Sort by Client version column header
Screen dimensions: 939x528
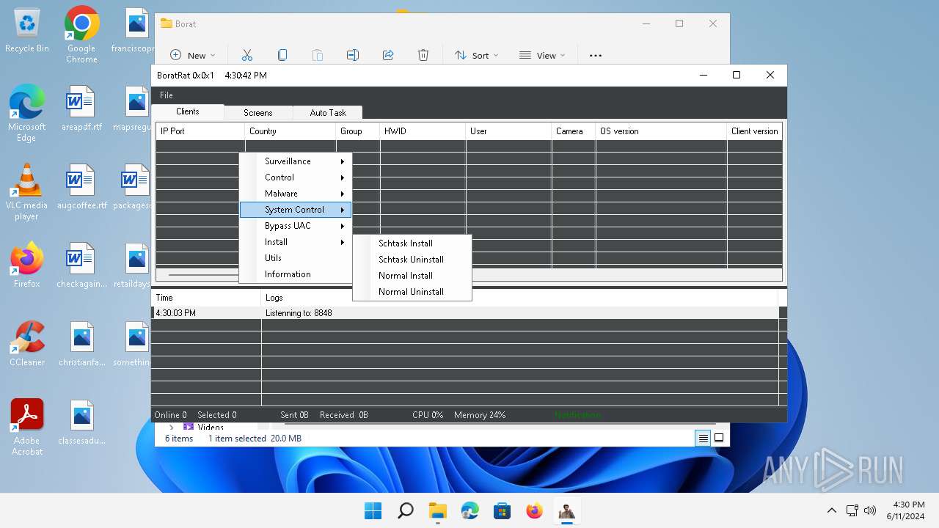click(754, 131)
